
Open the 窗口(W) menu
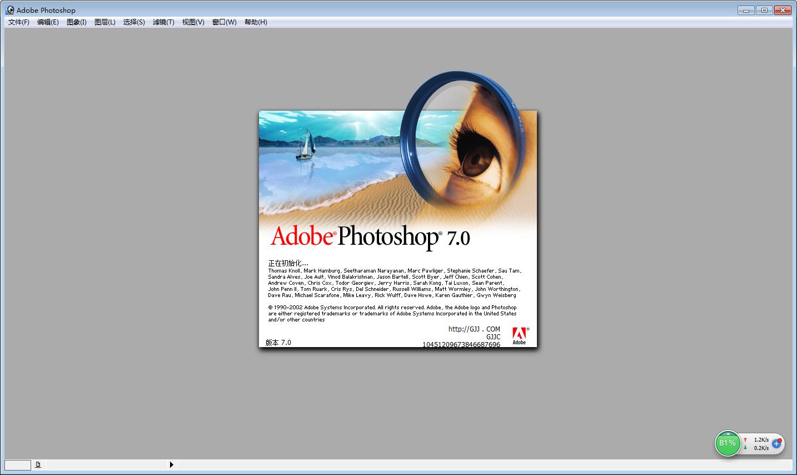click(x=224, y=22)
